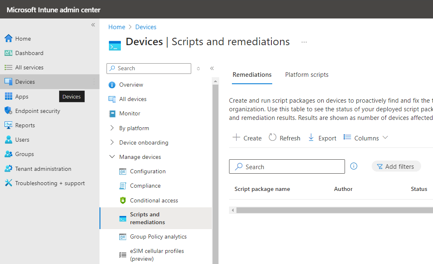
Task: Click inside the script package search field
Action: [287, 166]
